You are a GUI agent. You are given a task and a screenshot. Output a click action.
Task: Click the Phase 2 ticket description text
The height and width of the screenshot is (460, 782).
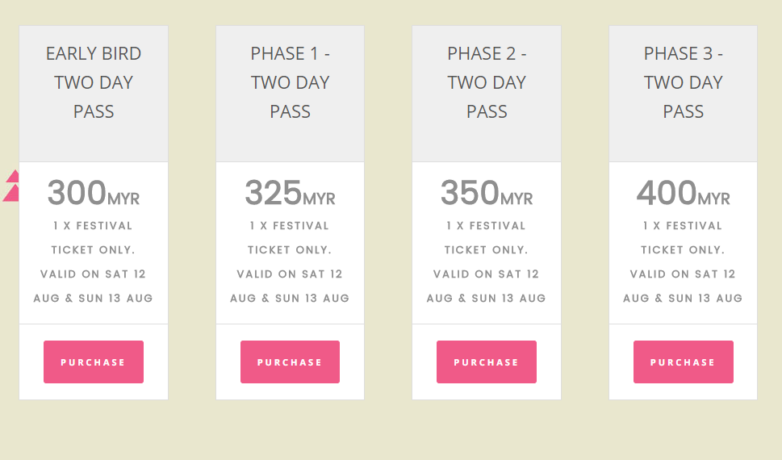pyautogui.click(x=487, y=261)
